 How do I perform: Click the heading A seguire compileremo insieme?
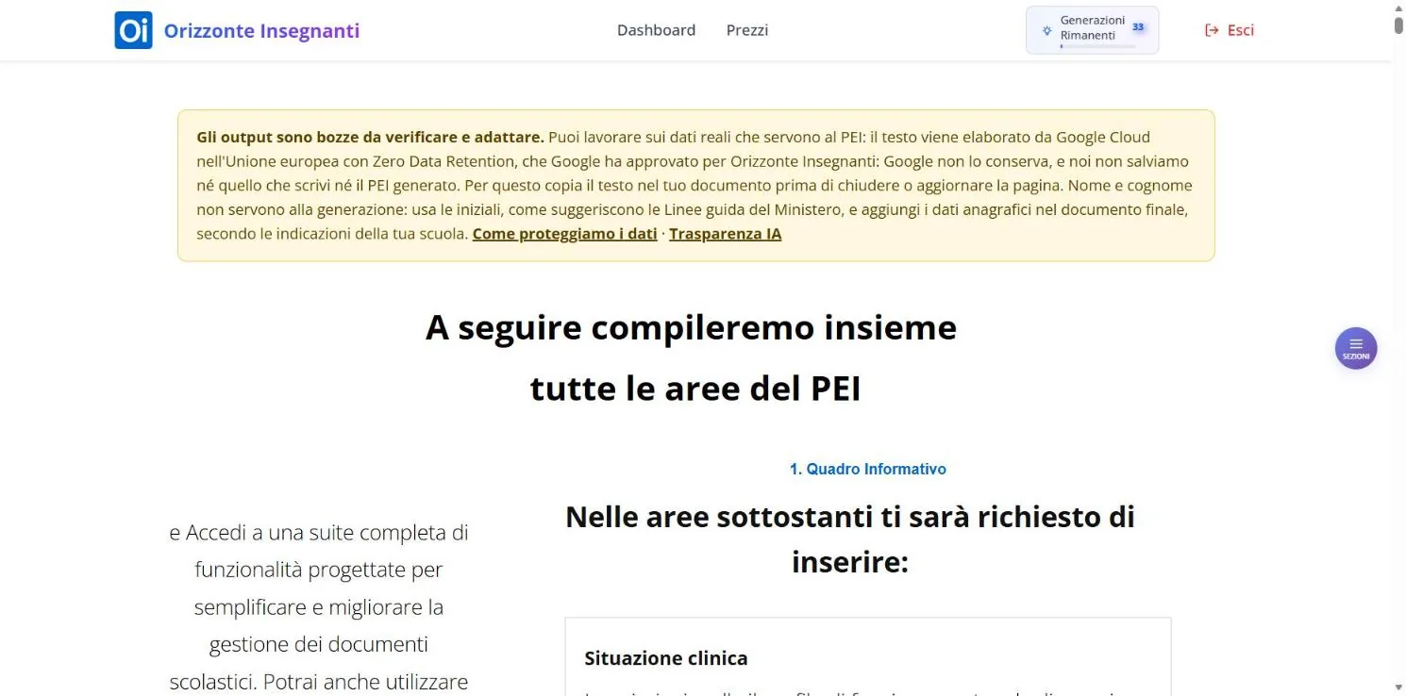[691, 327]
